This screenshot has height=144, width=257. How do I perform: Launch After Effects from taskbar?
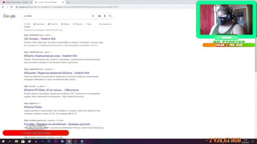tap(43, 141)
